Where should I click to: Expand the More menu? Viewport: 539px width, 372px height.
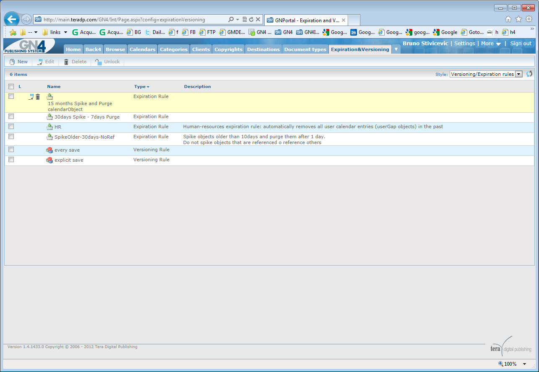tap(491, 44)
